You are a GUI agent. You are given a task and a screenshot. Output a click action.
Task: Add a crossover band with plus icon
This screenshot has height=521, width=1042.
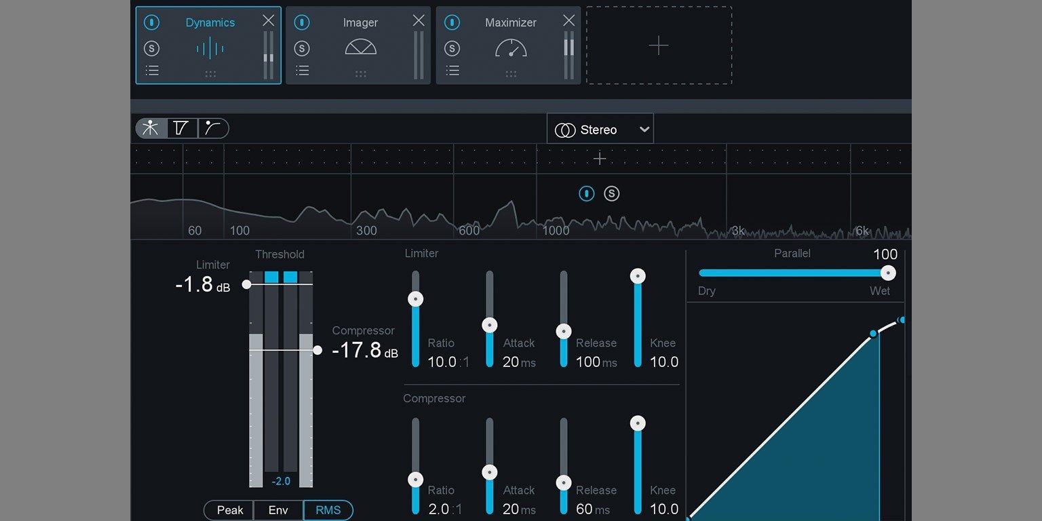tap(599, 159)
